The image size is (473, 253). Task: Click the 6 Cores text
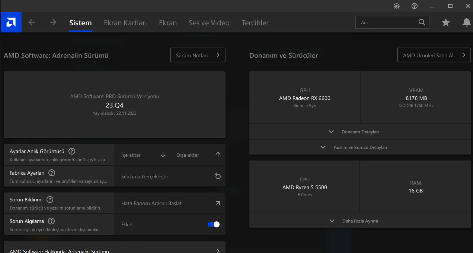[305, 195]
